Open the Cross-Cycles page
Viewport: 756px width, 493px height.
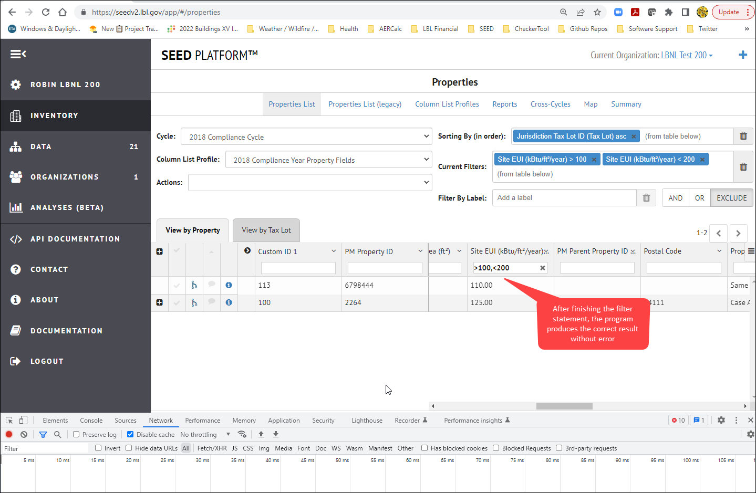point(550,104)
